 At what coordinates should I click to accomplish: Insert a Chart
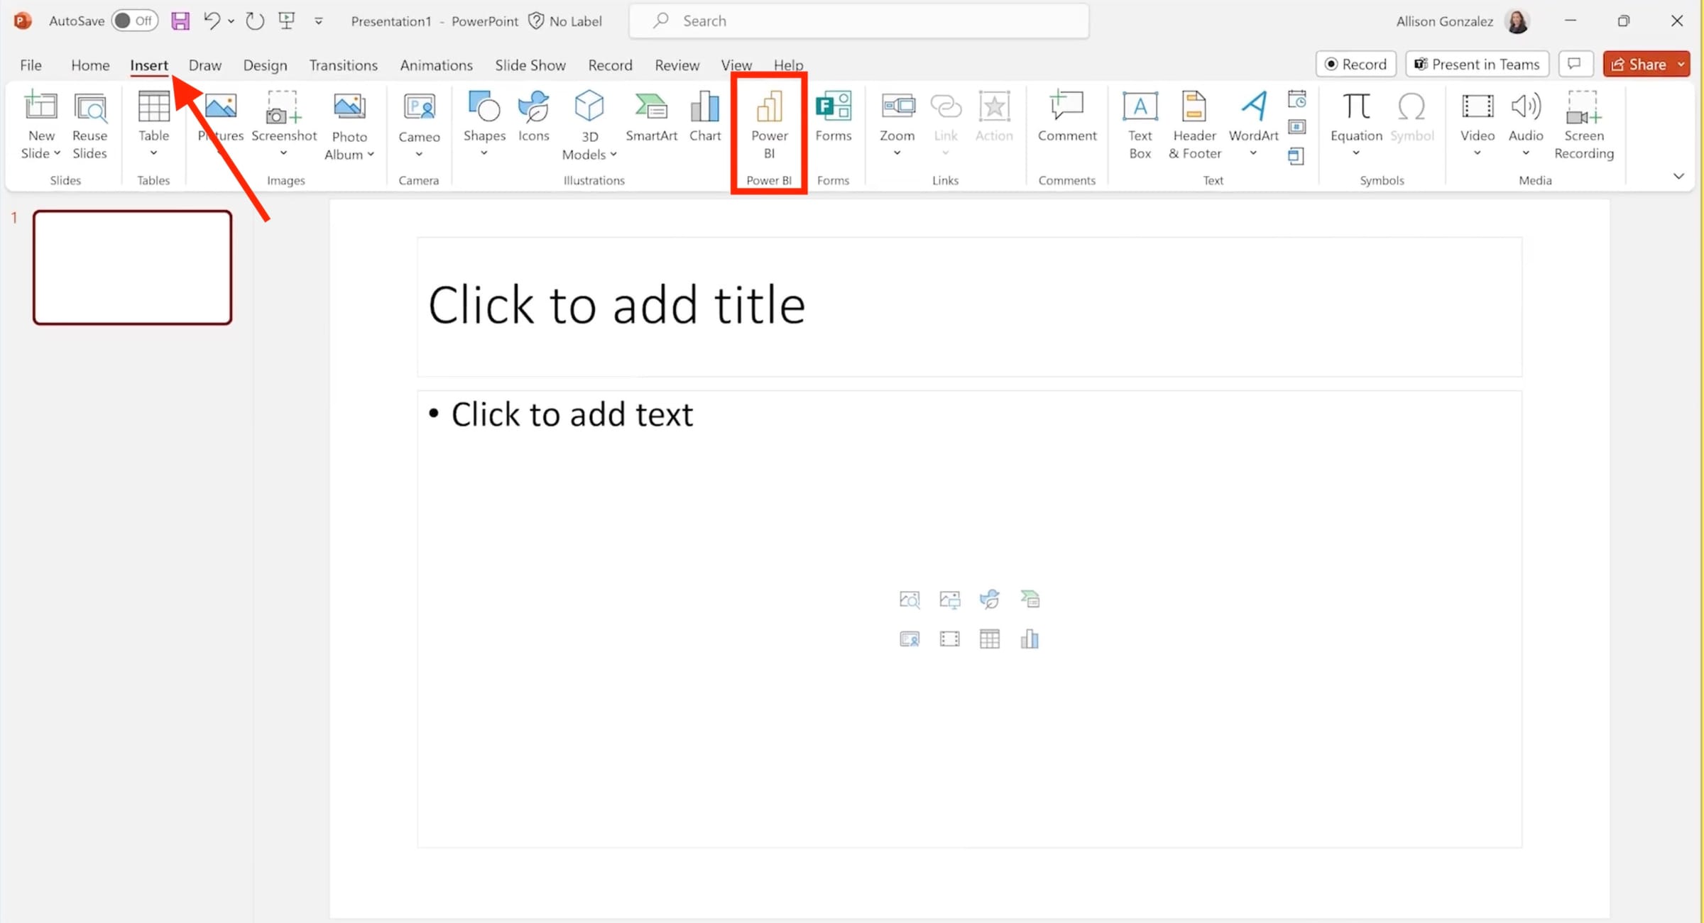tap(704, 121)
